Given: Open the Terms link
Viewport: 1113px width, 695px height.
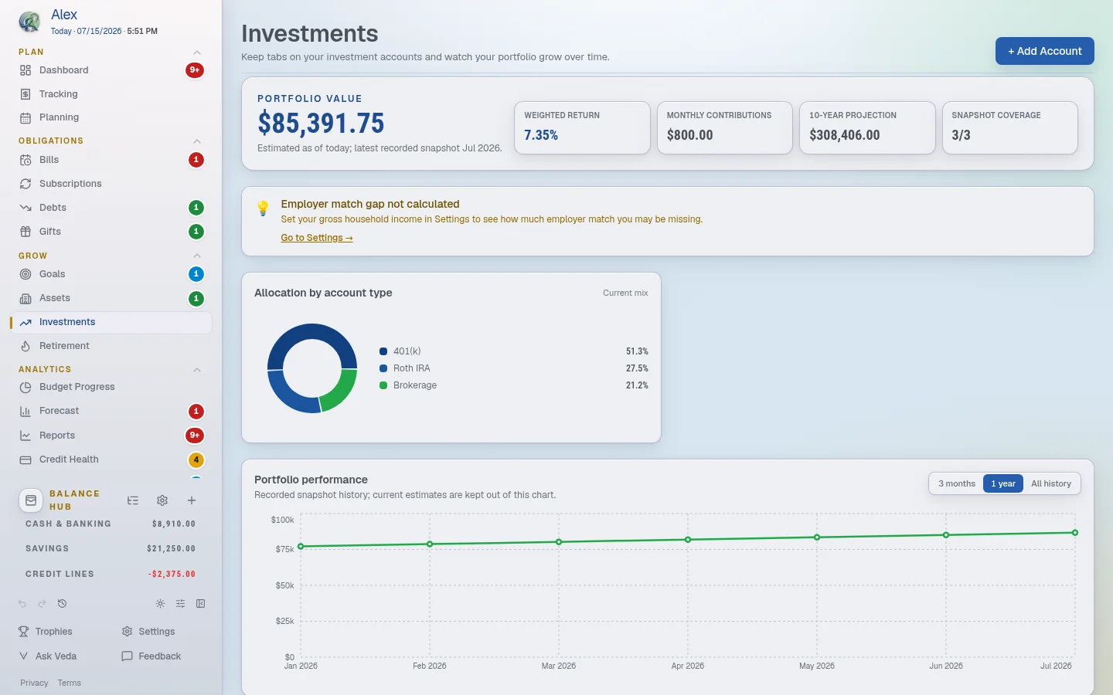Looking at the screenshot, I should [70, 683].
